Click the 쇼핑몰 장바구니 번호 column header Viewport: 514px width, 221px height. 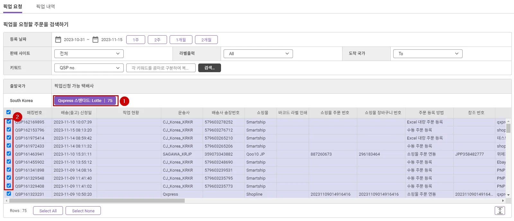coord(383,113)
